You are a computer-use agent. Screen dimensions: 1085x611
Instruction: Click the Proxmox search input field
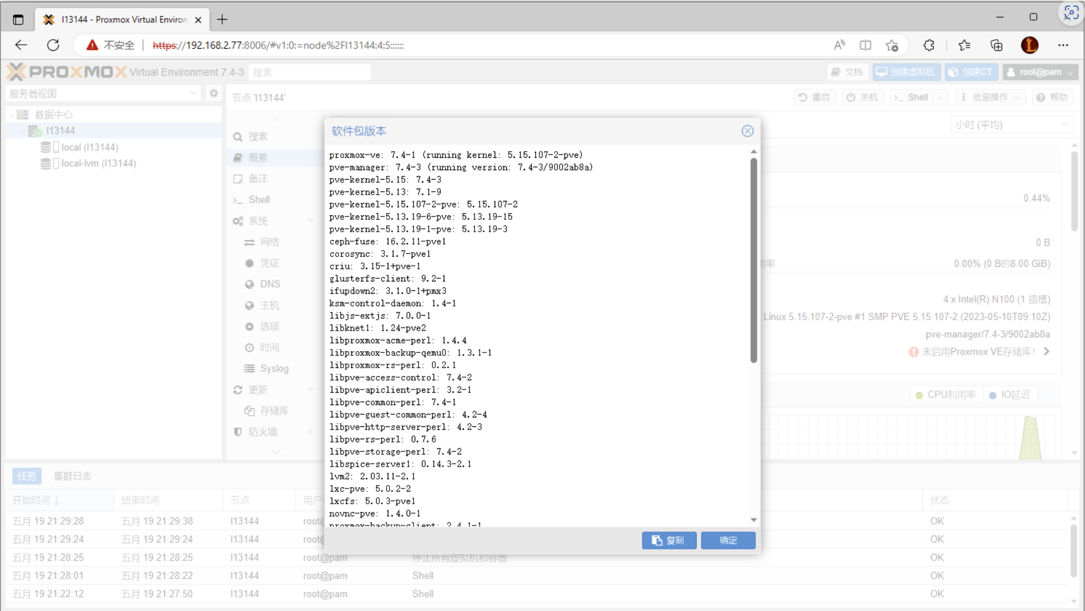[309, 72]
